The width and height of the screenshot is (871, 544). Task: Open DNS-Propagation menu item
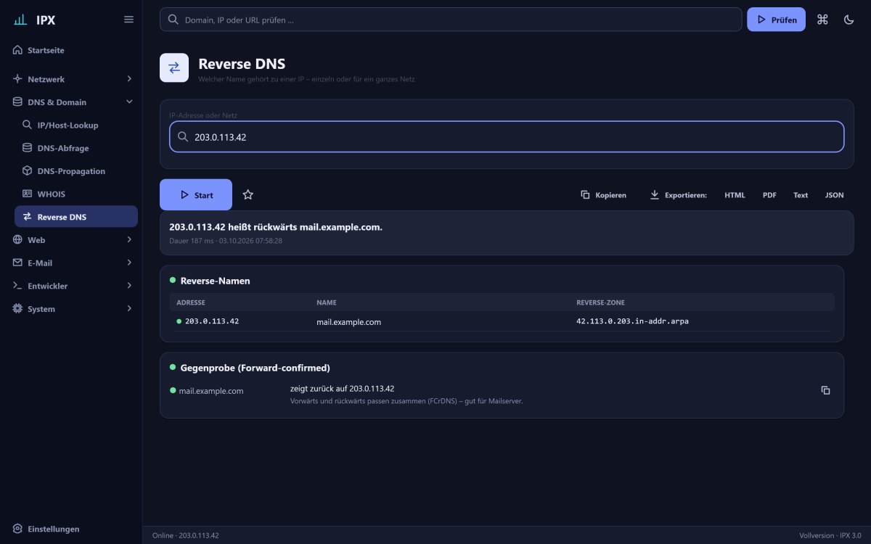(76, 171)
